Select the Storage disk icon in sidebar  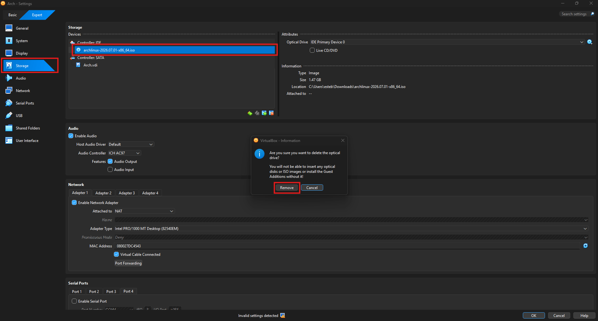[9, 66]
